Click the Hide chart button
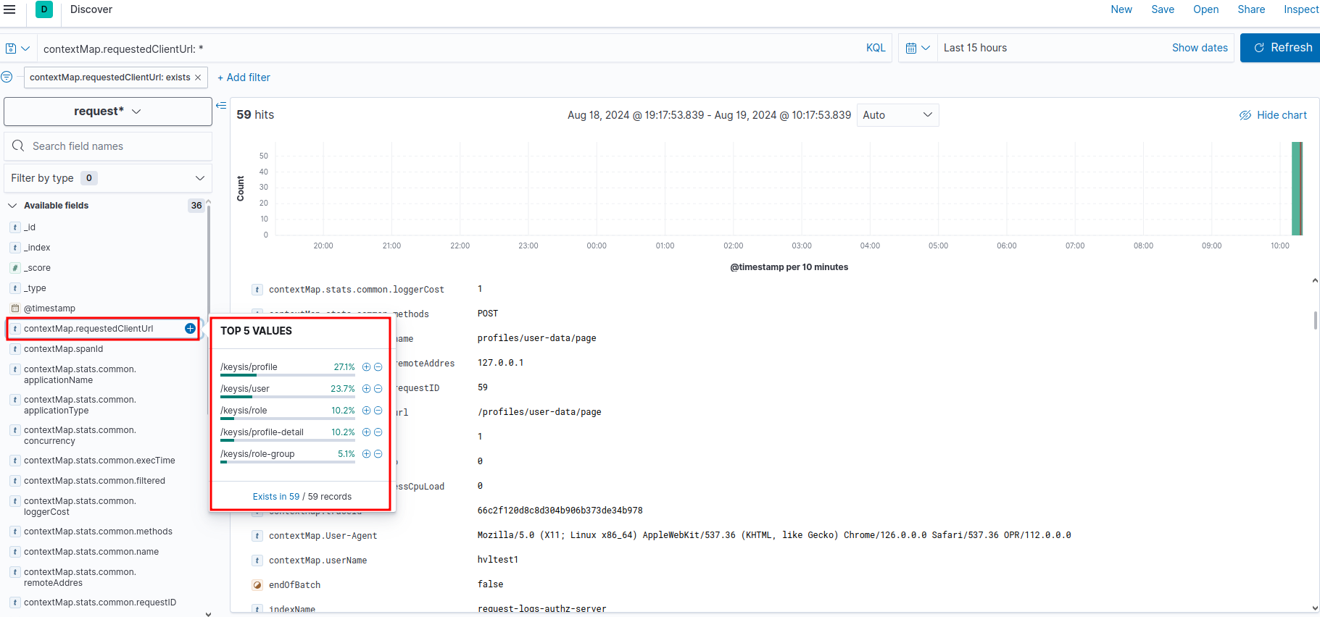 (1273, 115)
